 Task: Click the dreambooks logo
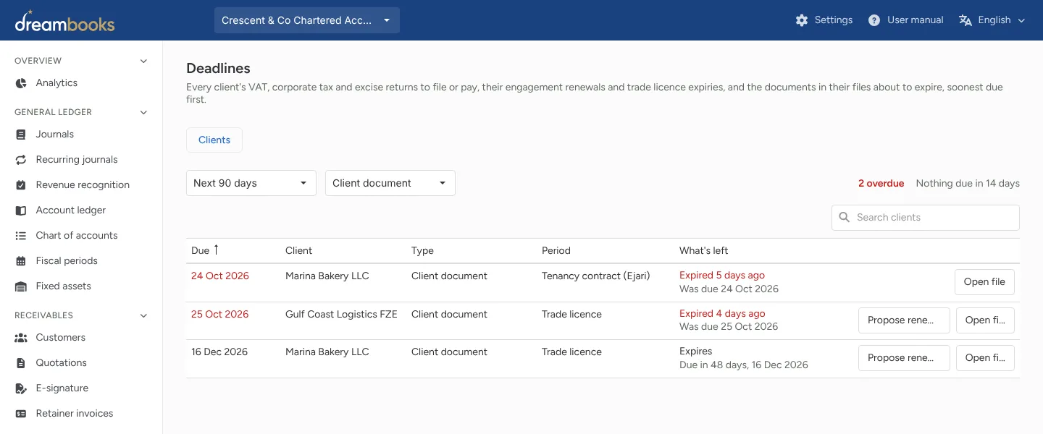coord(64,21)
